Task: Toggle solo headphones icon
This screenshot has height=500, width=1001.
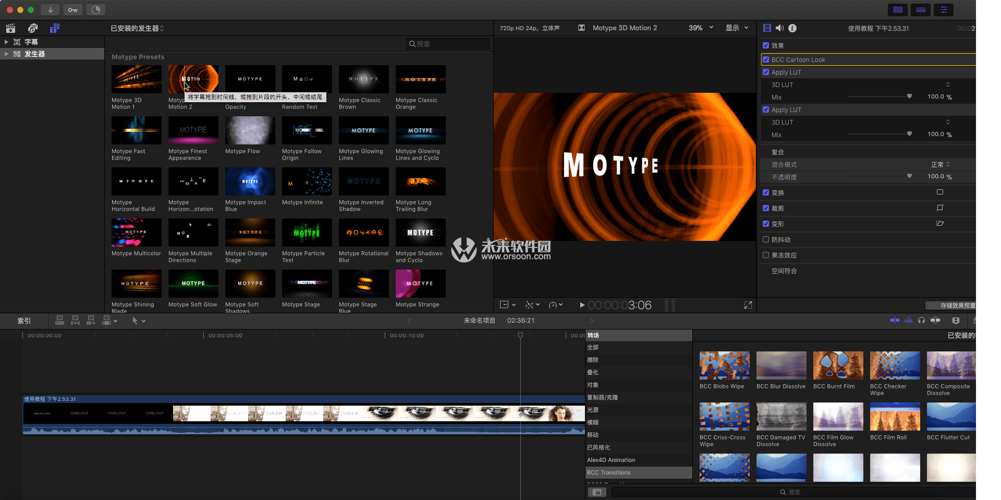Action: point(921,321)
